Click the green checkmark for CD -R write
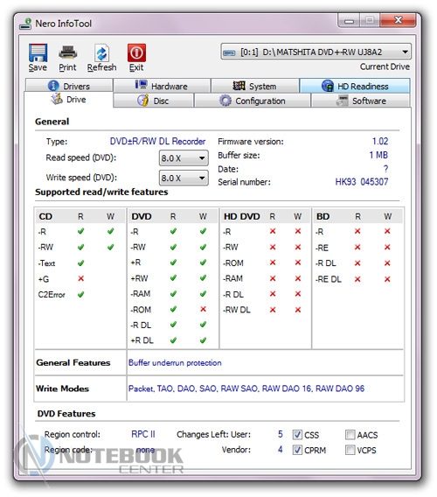Screen dimensions: 437x497 pos(110,231)
